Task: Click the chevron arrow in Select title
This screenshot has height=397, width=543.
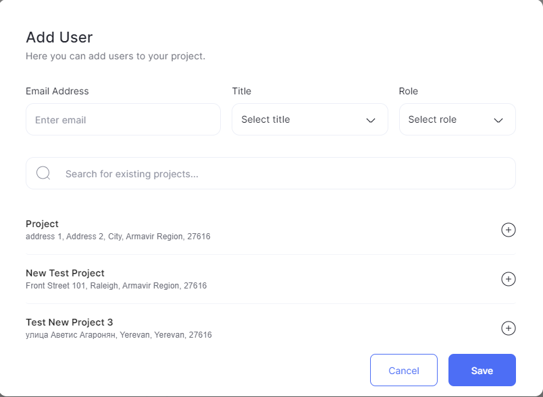Action: point(371,120)
